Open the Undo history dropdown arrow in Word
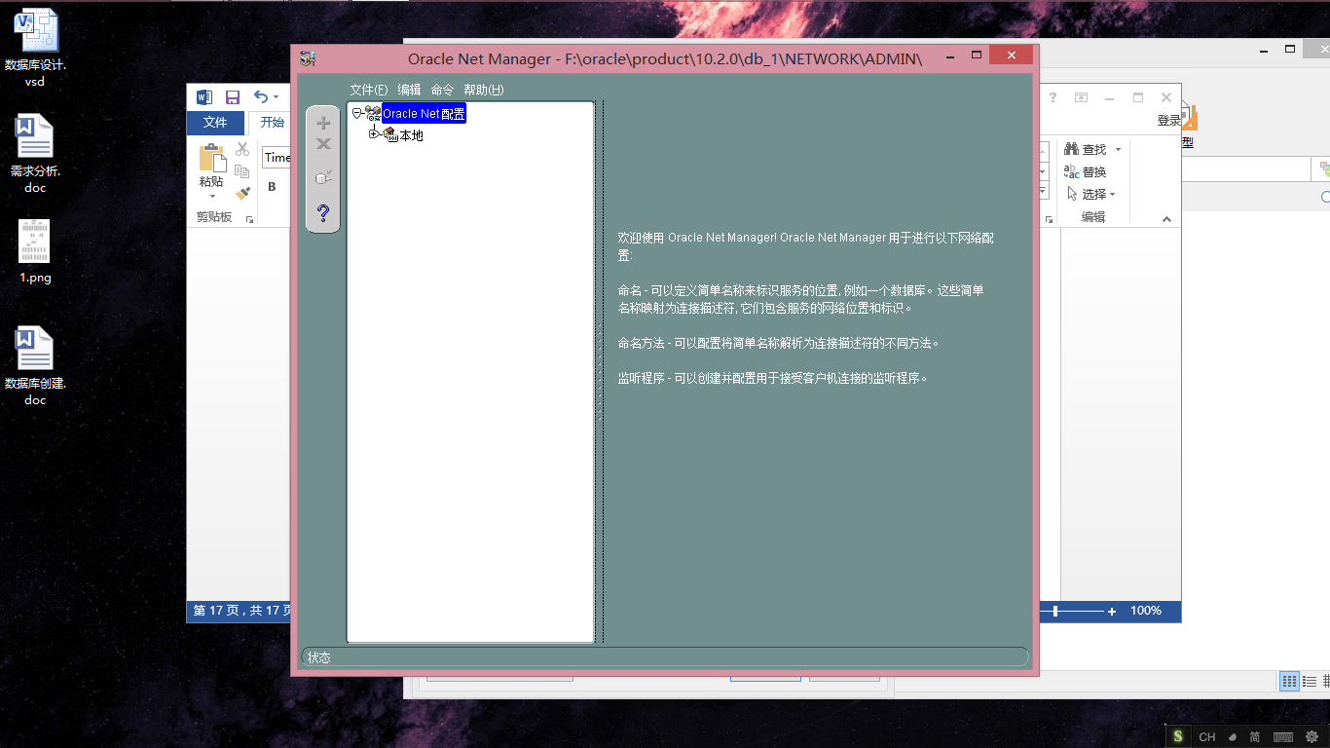Viewport: 1330px width, 748px height. point(277,97)
